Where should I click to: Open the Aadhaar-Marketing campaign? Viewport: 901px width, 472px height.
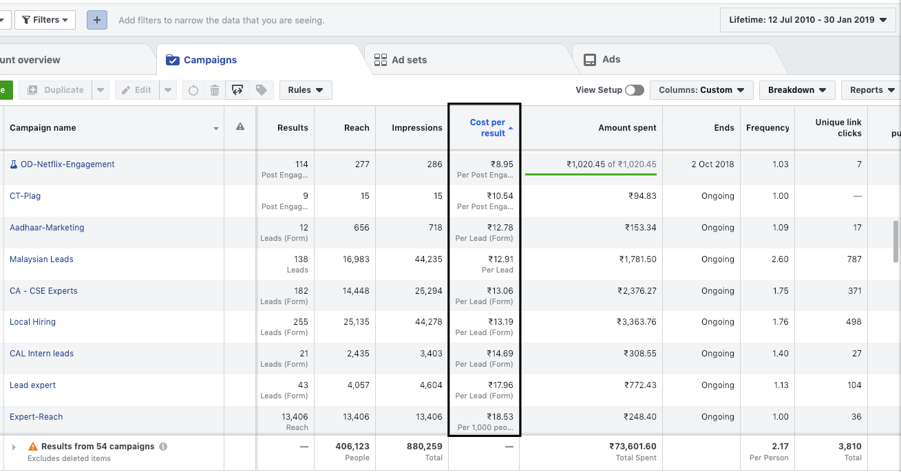[47, 228]
